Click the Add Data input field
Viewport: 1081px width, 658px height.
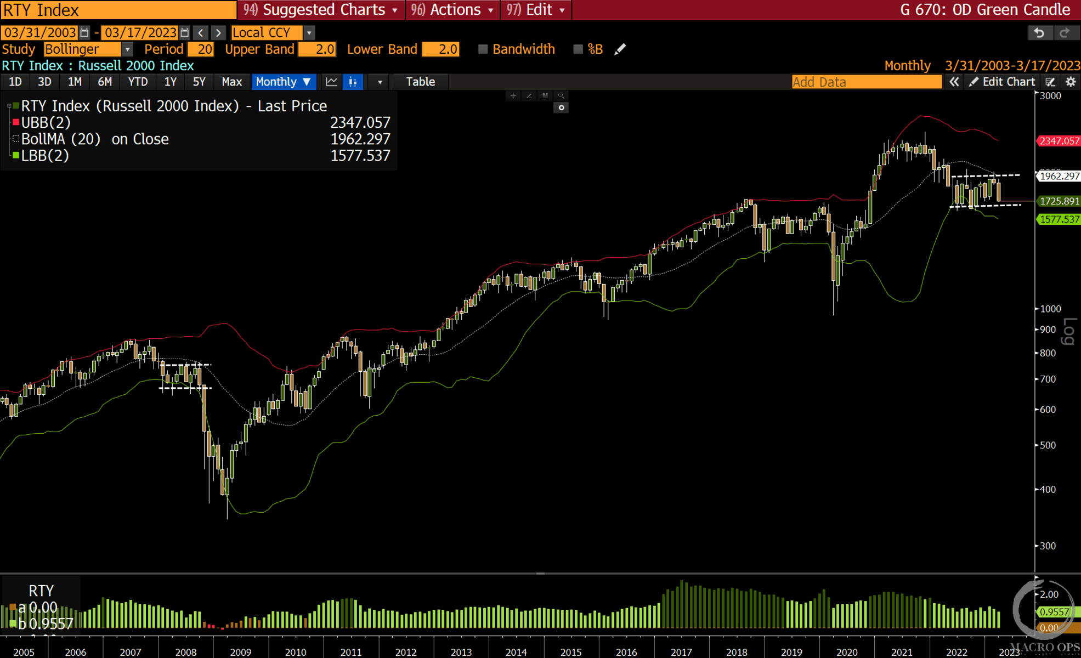click(866, 82)
